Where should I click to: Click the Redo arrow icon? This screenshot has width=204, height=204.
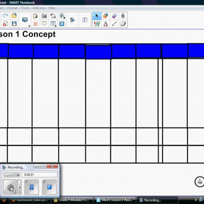pyautogui.click(x=5, y=16)
